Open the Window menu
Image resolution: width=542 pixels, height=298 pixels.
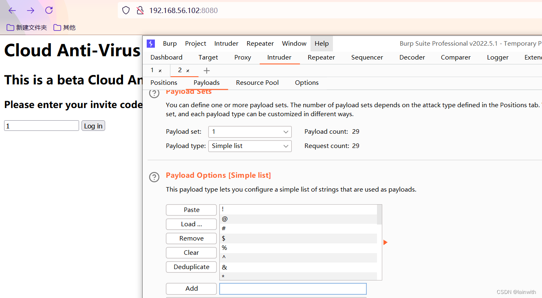(294, 44)
